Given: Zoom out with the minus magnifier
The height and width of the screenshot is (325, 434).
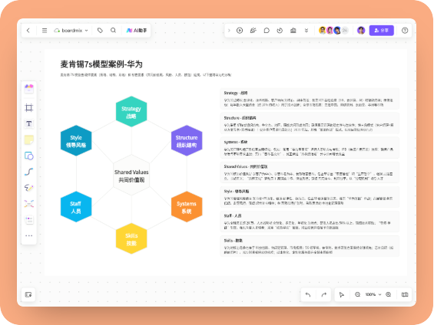Looking at the screenshot, I should coord(358,294).
